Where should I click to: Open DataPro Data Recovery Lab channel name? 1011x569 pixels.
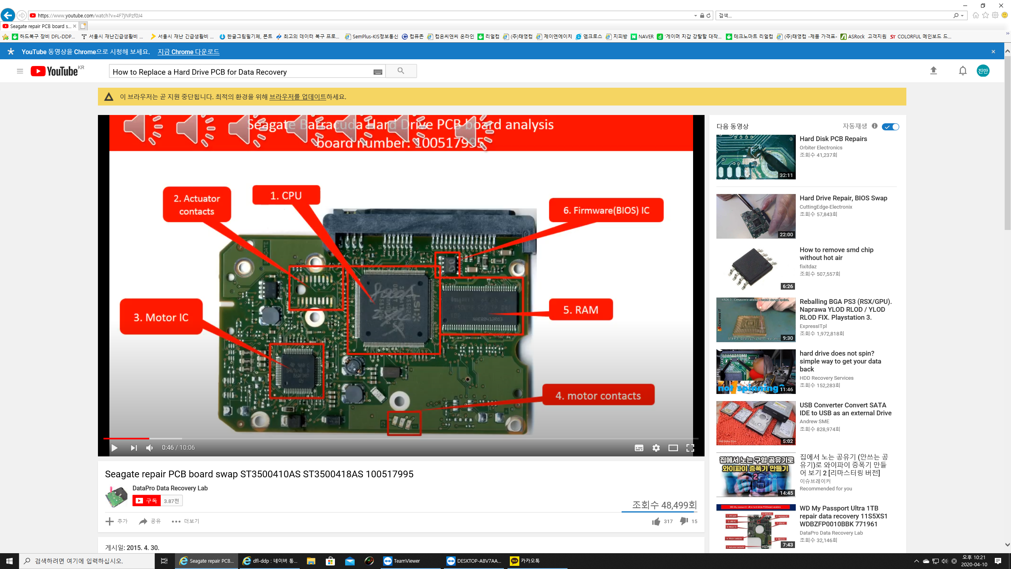pos(170,488)
